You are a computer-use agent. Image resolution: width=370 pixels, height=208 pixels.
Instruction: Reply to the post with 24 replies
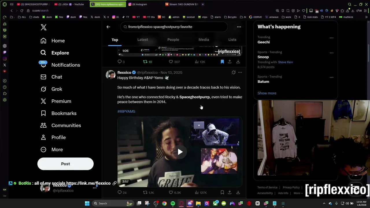[x=122, y=192]
